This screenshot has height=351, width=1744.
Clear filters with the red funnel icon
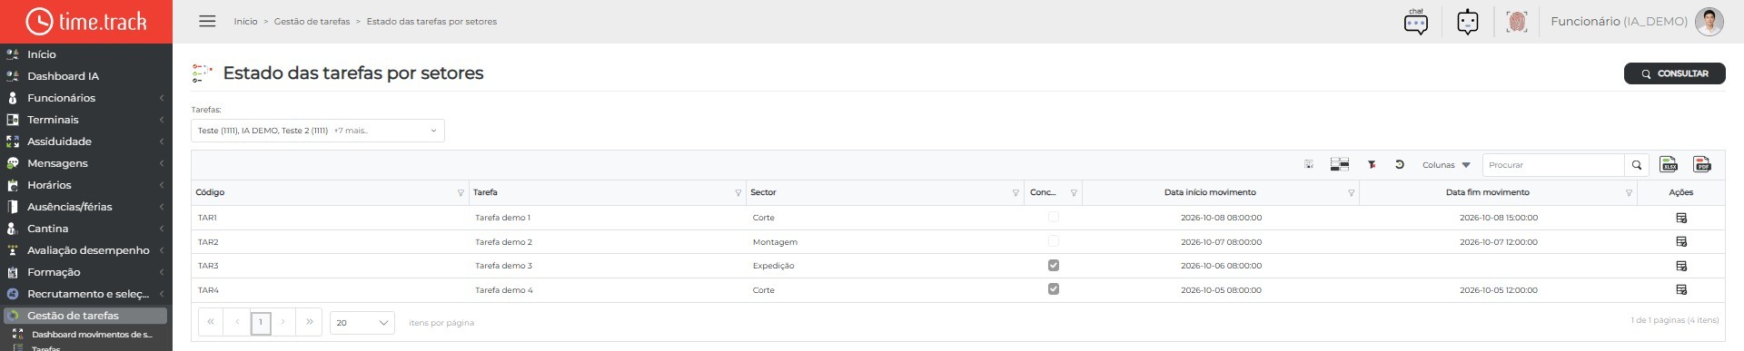[1372, 164]
